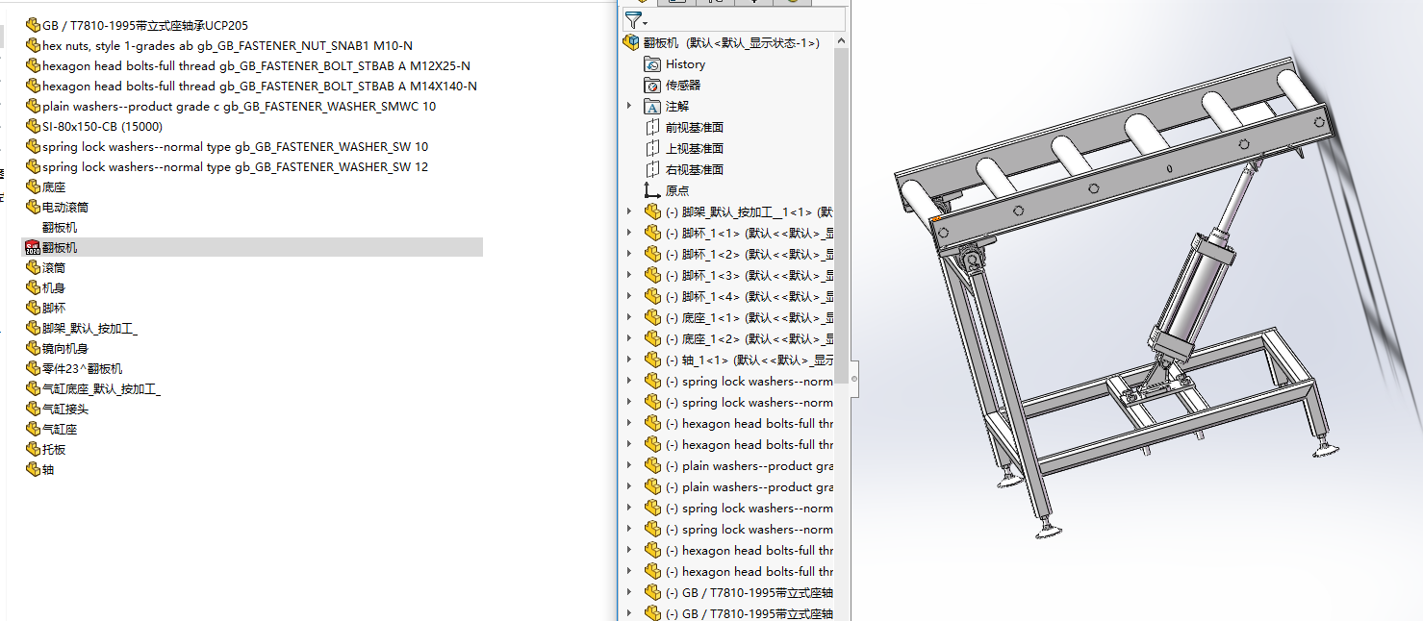The width and height of the screenshot is (1423, 621).
Task: Select the 右视基准面 plane icon
Action: point(653,170)
